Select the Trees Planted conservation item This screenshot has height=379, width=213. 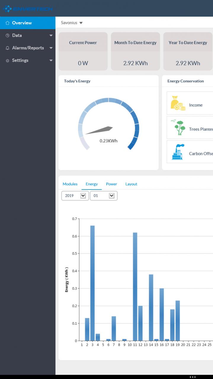(190, 128)
